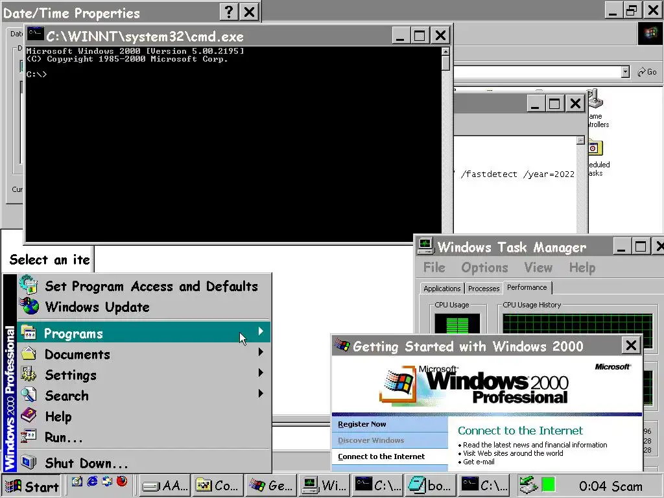Click the notepad scrollbar up arrow
The height and width of the screenshot is (498, 664).
(x=580, y=140)
